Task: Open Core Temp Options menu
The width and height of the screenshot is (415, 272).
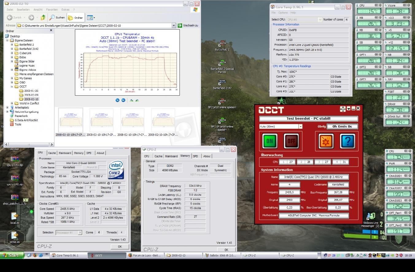Action: coord(283,13)
